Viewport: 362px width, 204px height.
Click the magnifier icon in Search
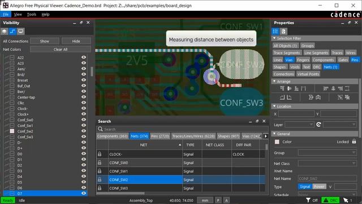point(100,129)
